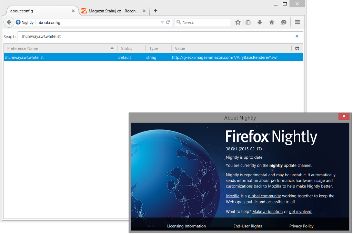Image resolution: width=353 pixels, height=234 pixels.
Task: Go back with the browser back arrow
Action: click(9, 22)
